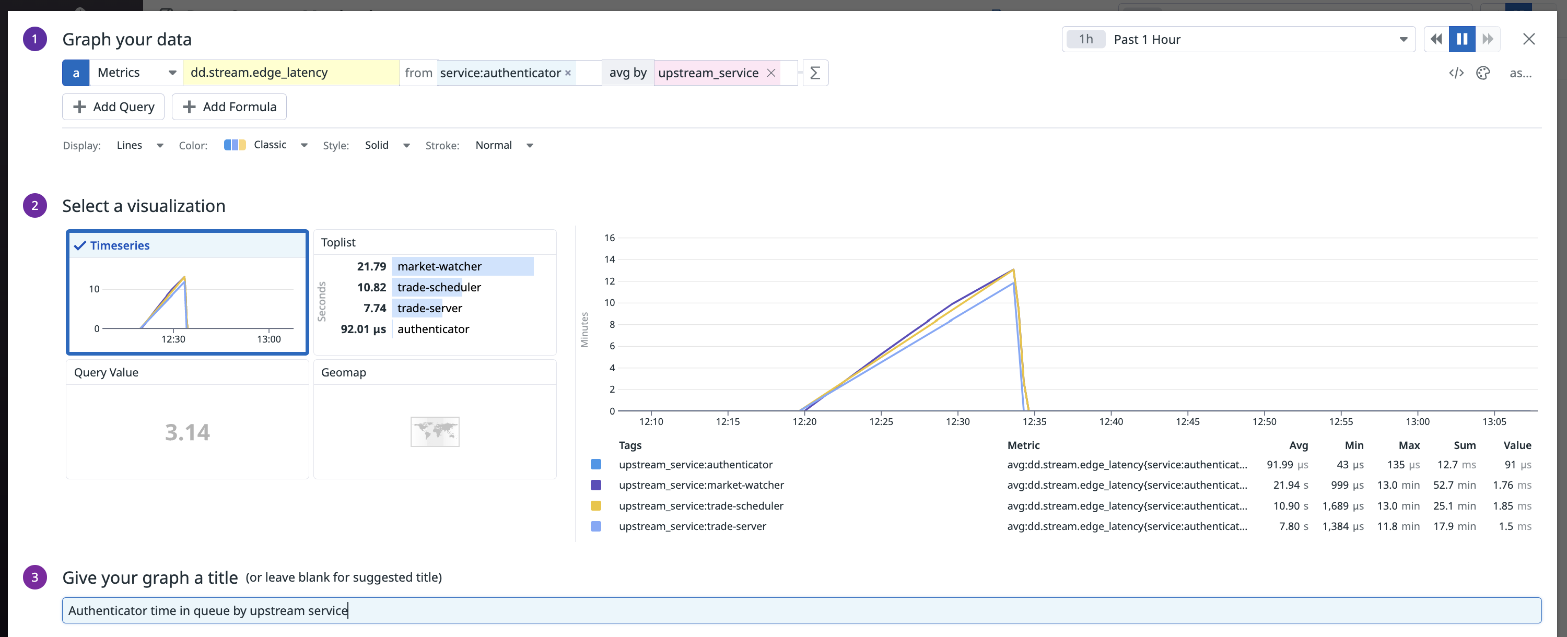The image size is (1567, 637).
Task: Select the Query Value visualization
Action: pos(187,419)
